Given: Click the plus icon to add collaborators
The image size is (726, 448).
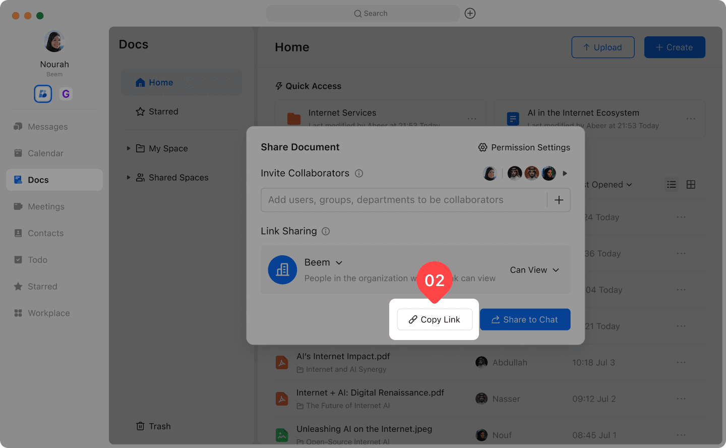Looking at the screenshot, I should tap(559, 200).
